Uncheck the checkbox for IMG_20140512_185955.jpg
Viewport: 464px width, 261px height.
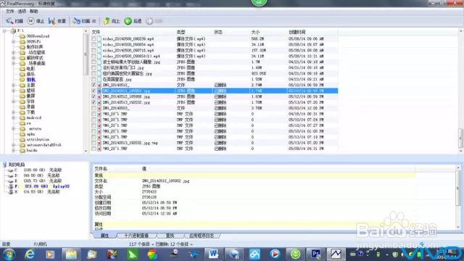click(x=94, y=96)
